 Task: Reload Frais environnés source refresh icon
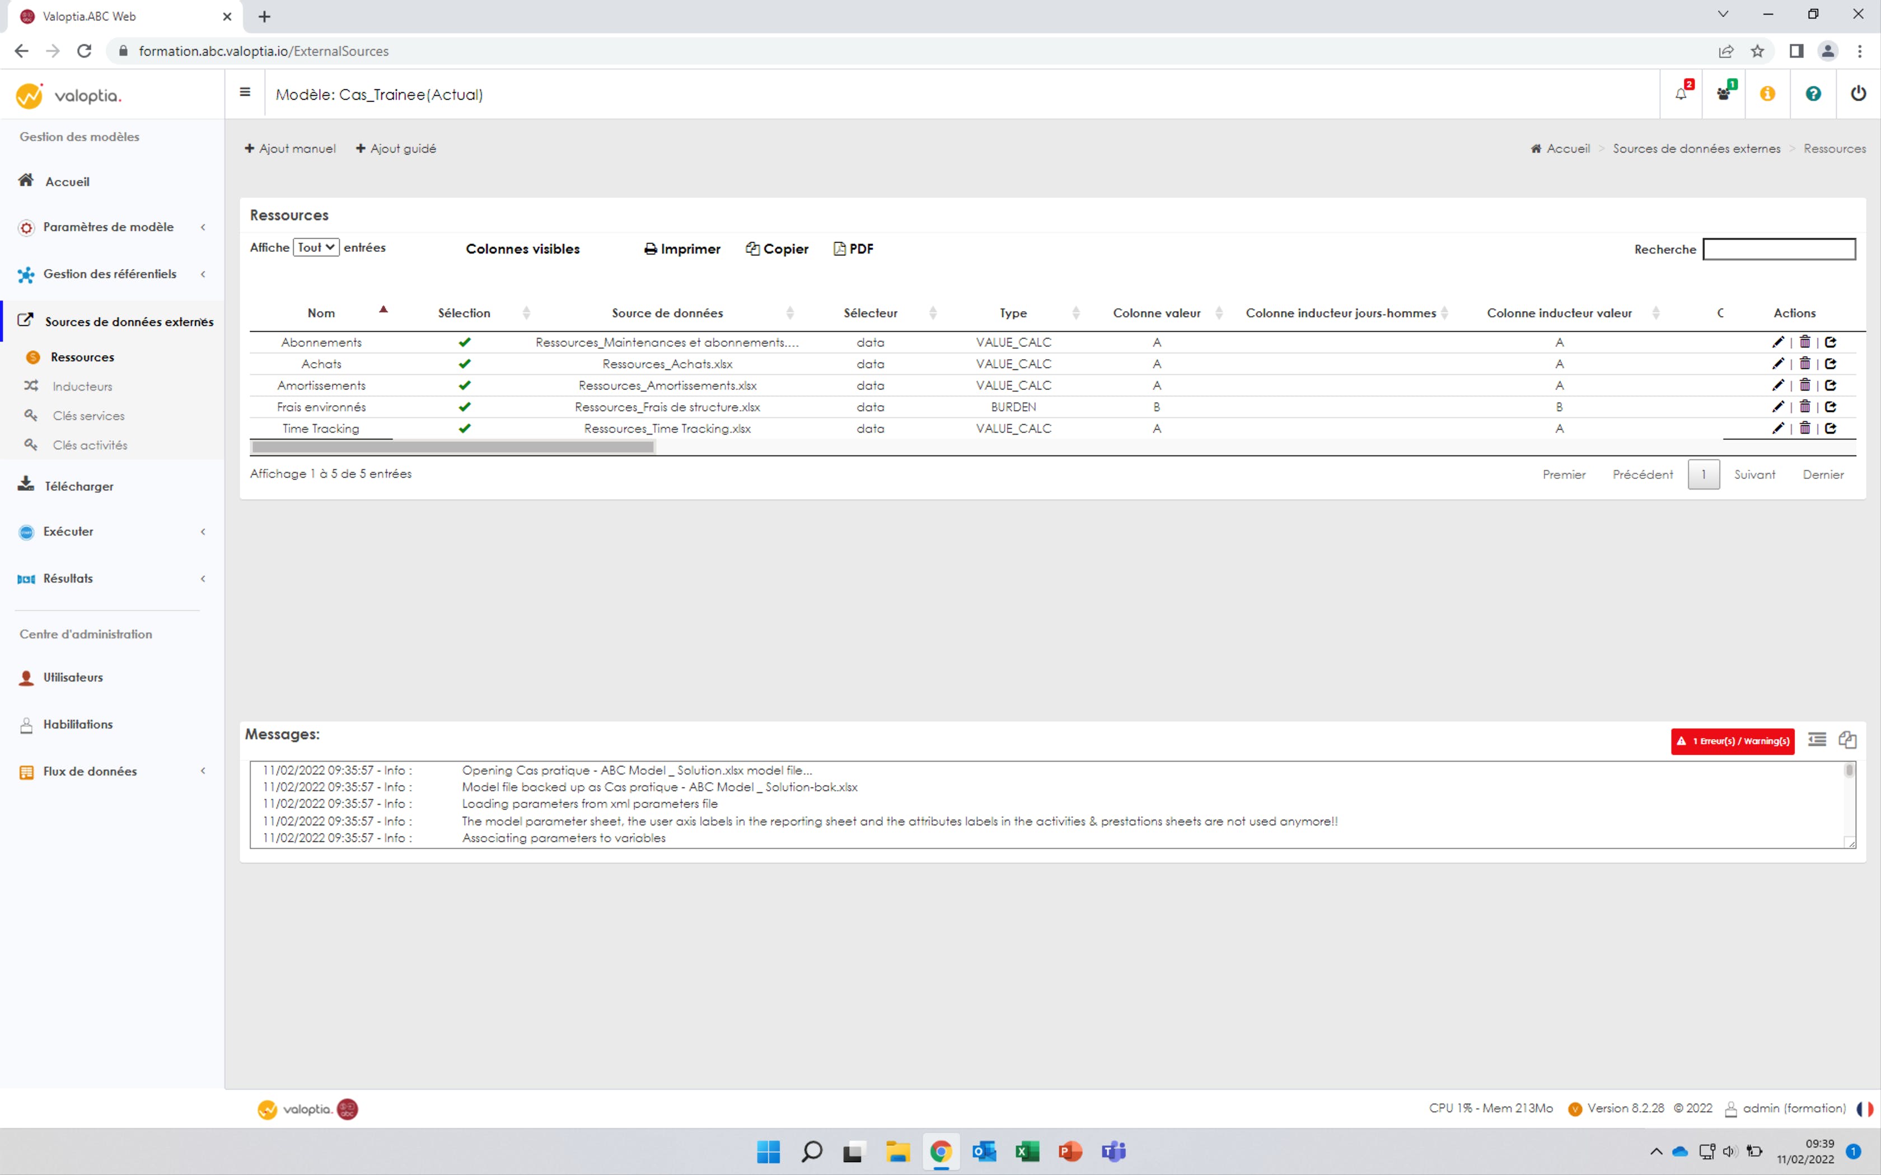pyautogui.click(x=1831, y=406)
